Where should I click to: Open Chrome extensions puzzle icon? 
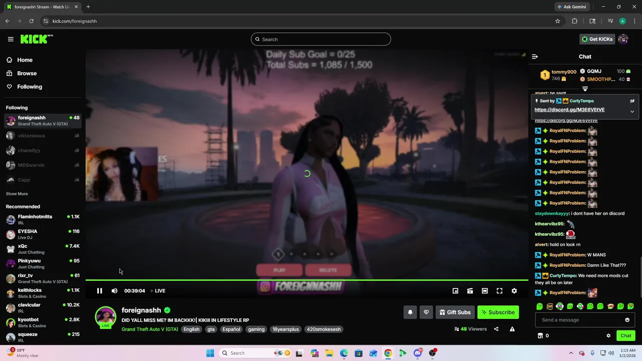point(574,21)
